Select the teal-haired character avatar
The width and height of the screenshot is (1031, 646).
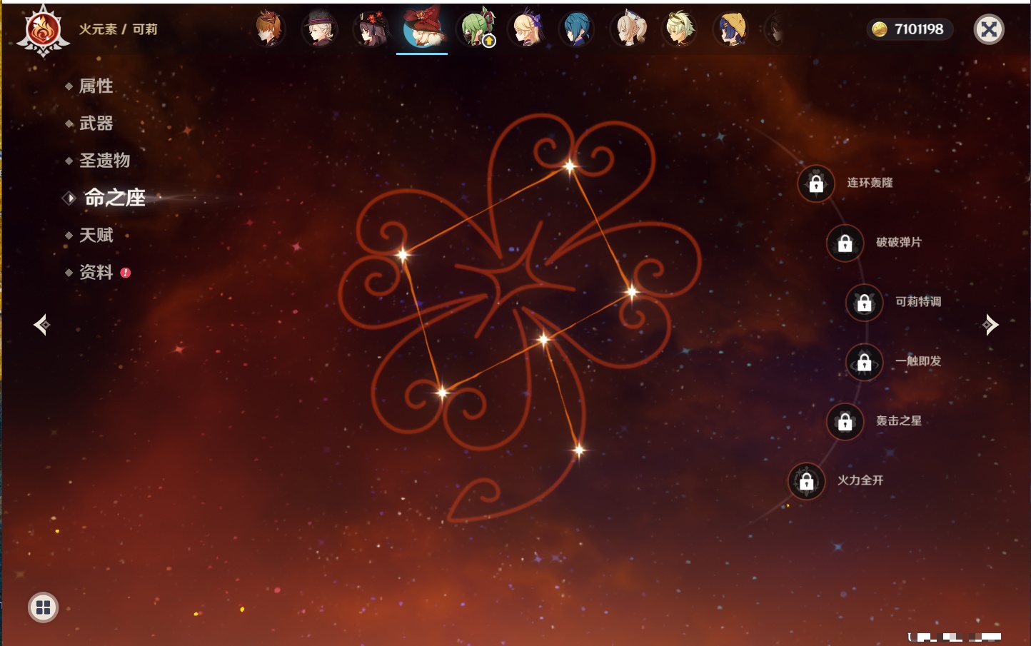[576, 29]
